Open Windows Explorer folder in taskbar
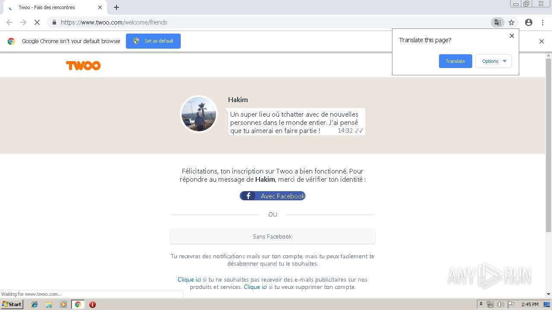This screenshot has height=310, width=552. 49,304
